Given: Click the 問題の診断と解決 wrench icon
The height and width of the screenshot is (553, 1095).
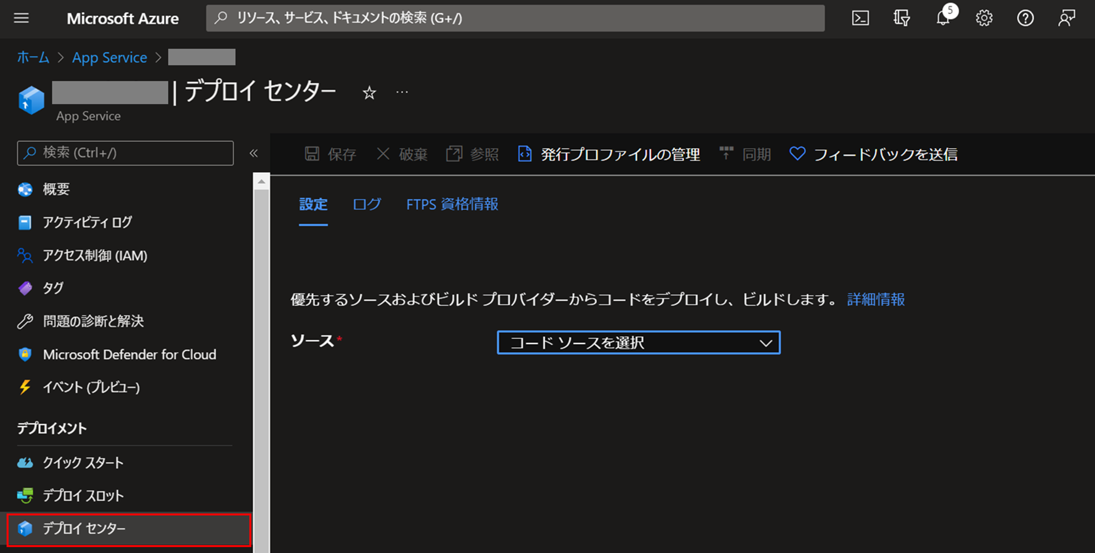Looking at the screenshot, I should pos(25,321).
